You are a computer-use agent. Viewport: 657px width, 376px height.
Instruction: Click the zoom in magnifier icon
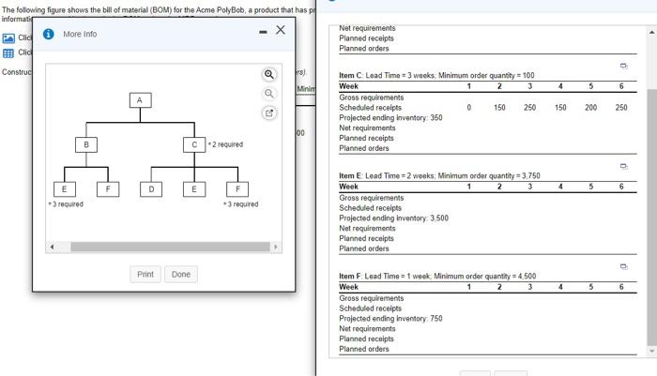click(x=269, y=74)
